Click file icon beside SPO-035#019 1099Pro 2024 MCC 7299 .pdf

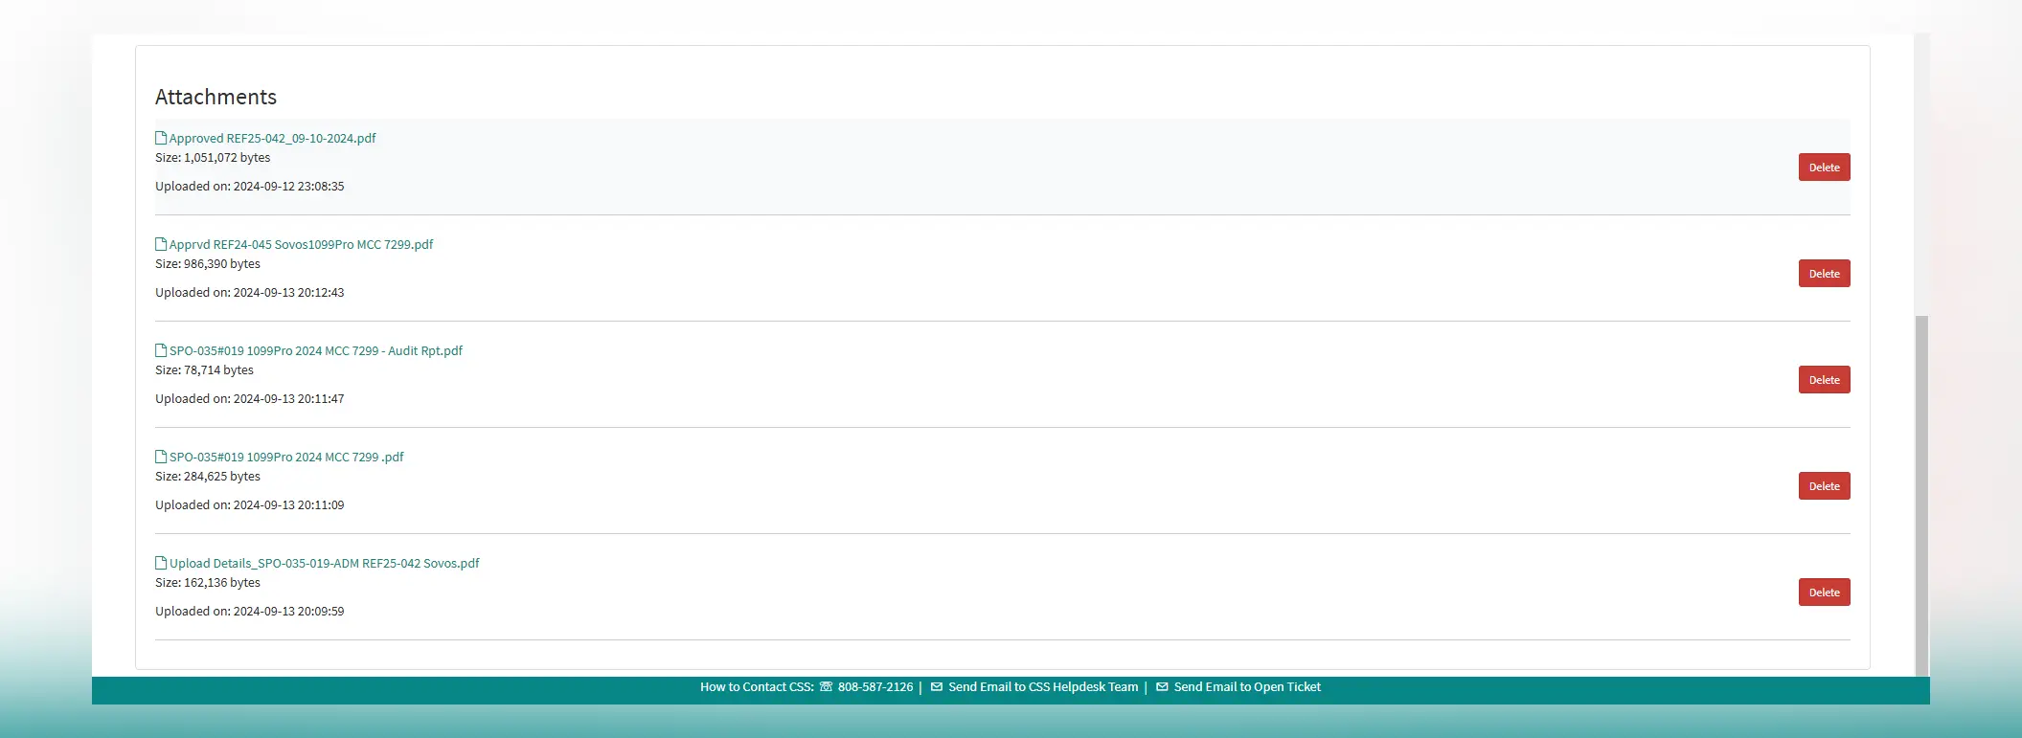pyautogui.click(x=161, y=457)
